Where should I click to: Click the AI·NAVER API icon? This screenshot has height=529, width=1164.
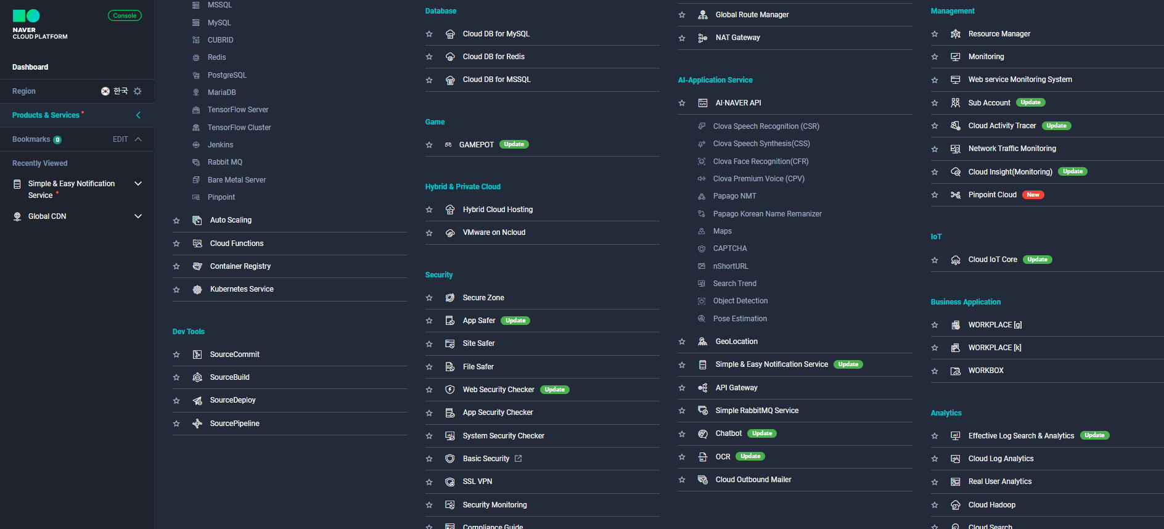point(703,103)
